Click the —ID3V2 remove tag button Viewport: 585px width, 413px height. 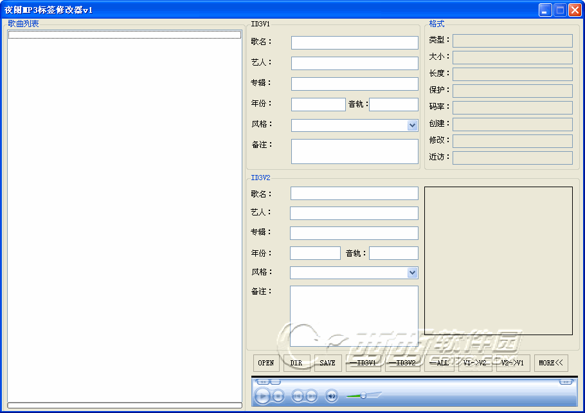(x=402, y=363)
